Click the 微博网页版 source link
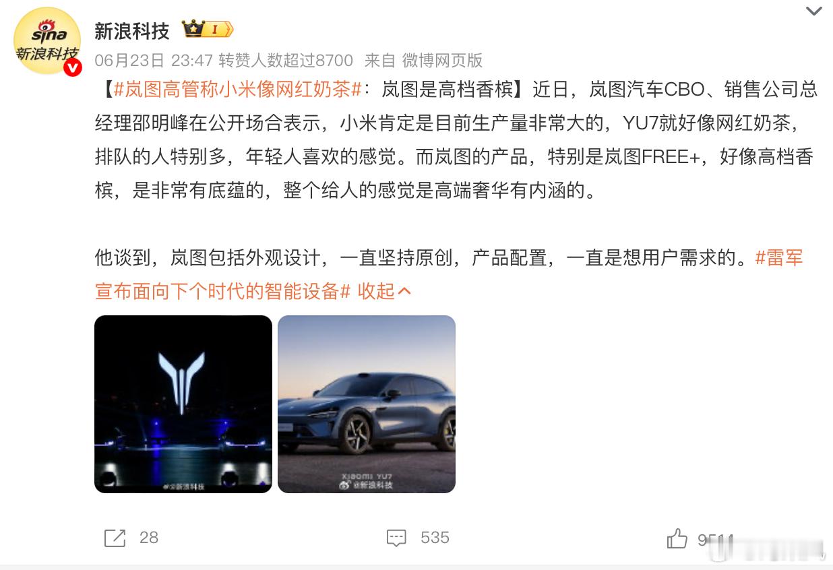The height and width of the screenshot is (570, 833). coord(443,61)
